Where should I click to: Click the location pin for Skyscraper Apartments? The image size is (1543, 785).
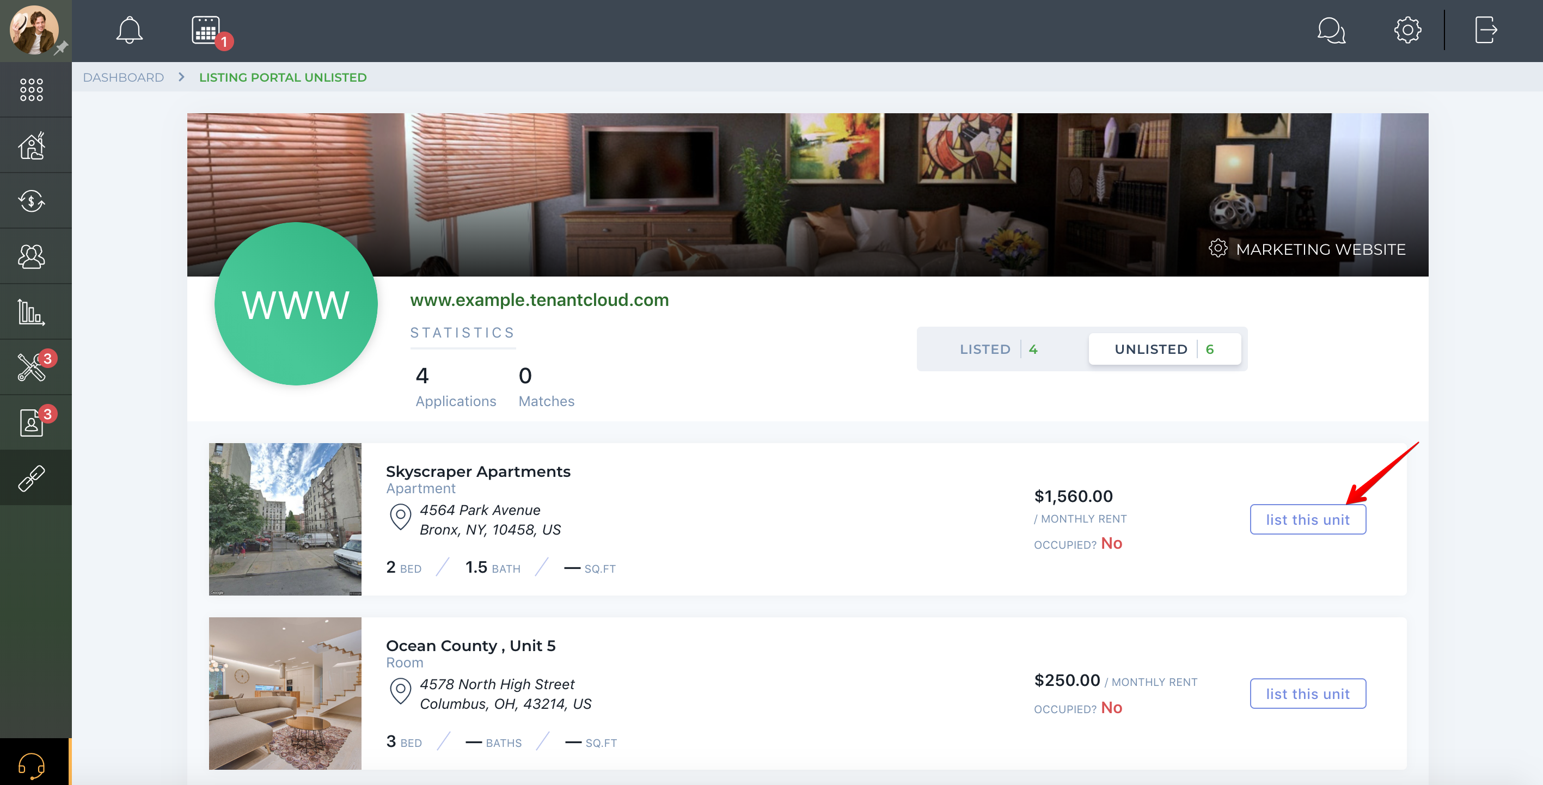pos(400,517)
